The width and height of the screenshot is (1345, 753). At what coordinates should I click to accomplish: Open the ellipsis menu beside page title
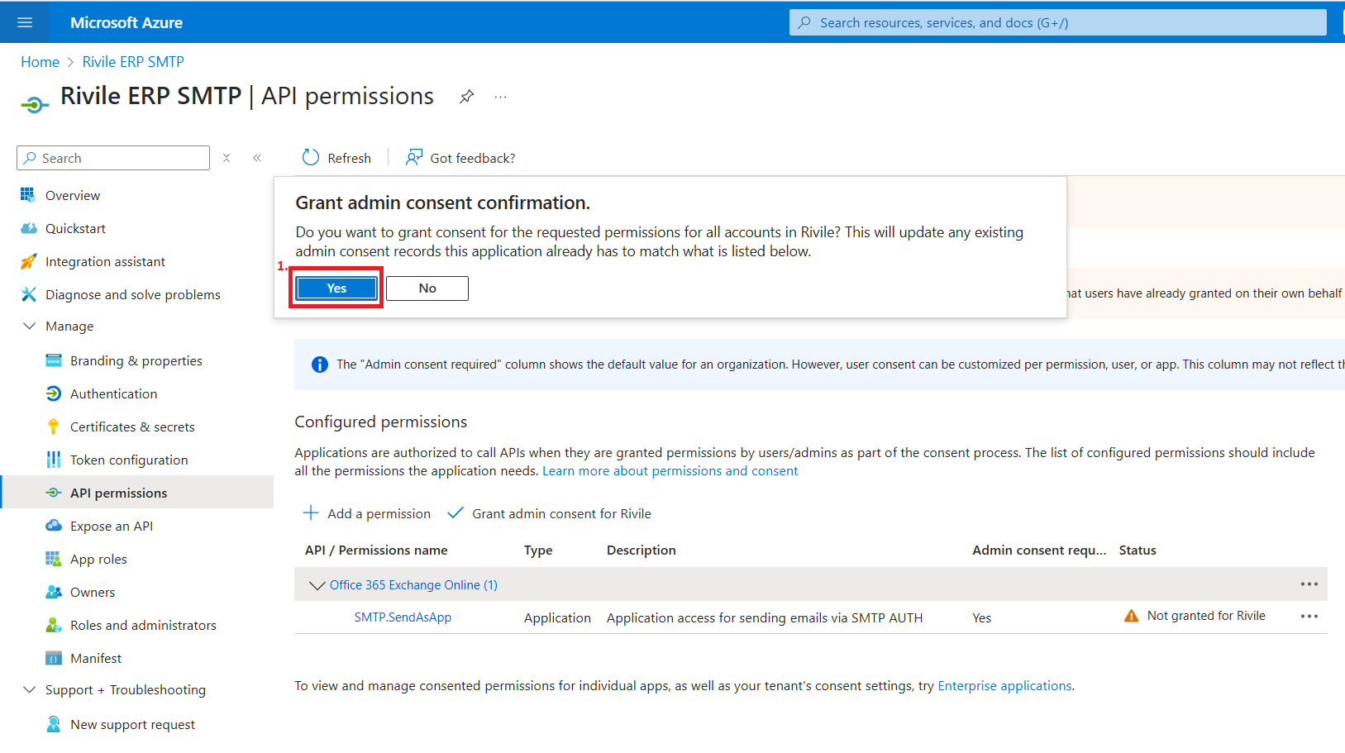(500, 97)
